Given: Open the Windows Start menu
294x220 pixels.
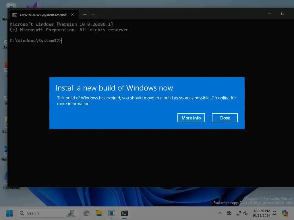Looking at the screenshot, I should (x=9, y=213).
